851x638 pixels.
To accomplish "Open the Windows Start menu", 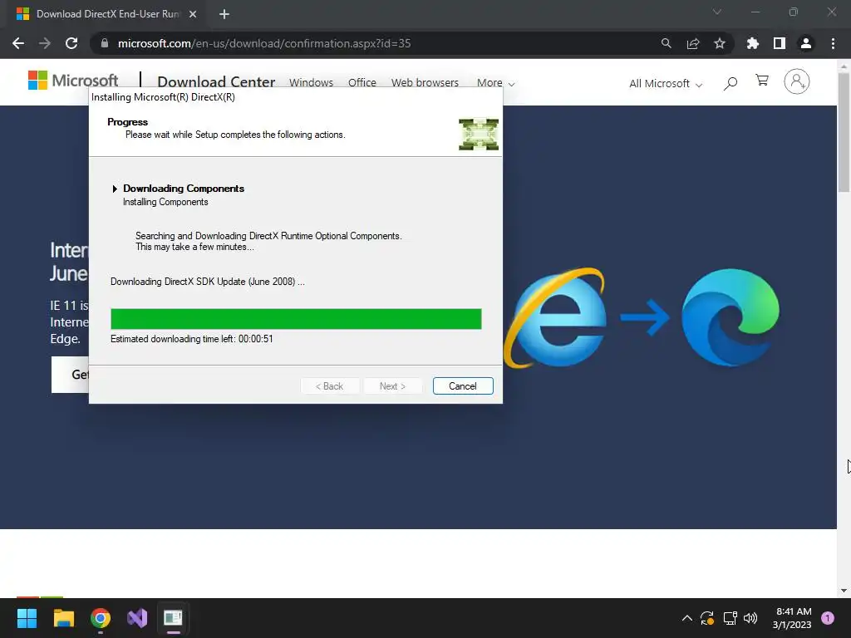I will point(27,618).
